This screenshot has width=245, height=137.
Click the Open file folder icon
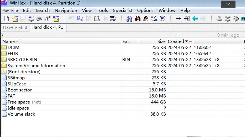click(15, 19)
